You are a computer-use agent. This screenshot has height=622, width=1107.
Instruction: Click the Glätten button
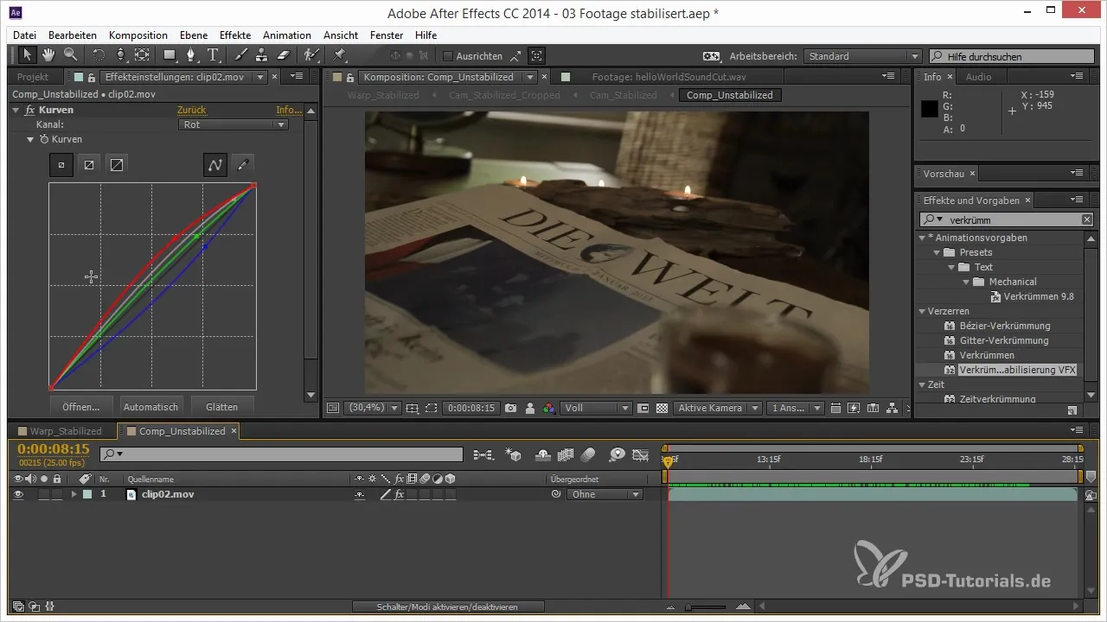221,406
